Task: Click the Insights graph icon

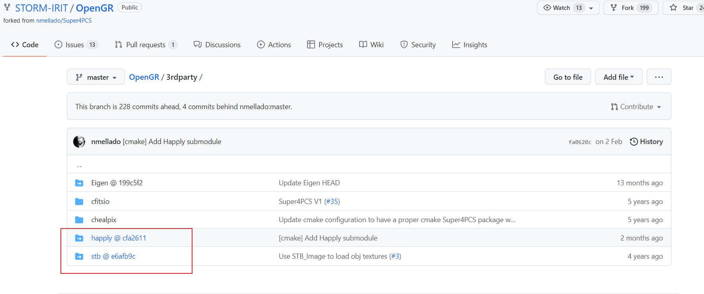Action: [456, 44]
